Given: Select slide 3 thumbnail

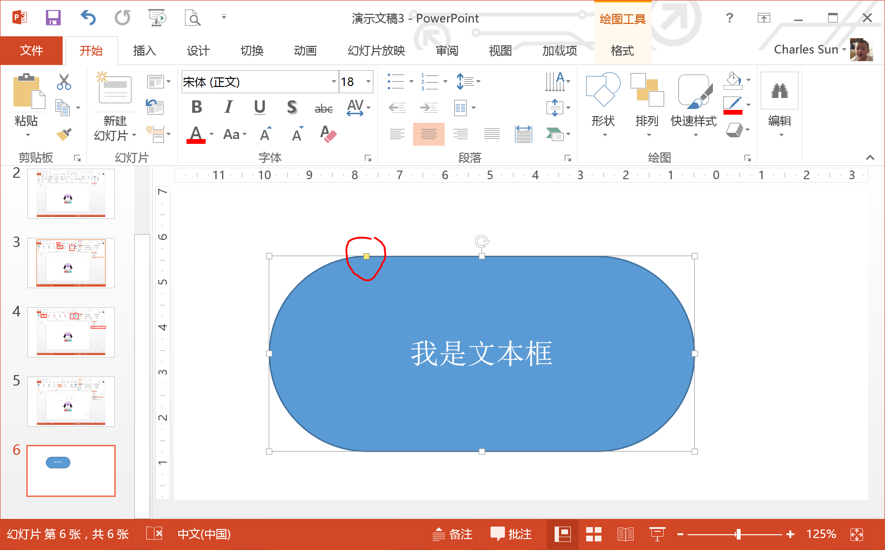Looking at the screenshot, I should [x=71, y=263].
